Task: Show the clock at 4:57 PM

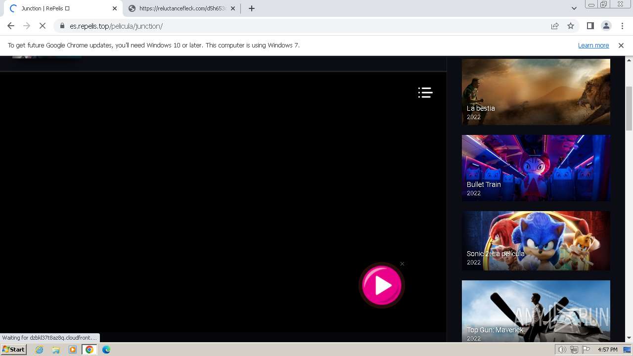Action: [607, 350]
